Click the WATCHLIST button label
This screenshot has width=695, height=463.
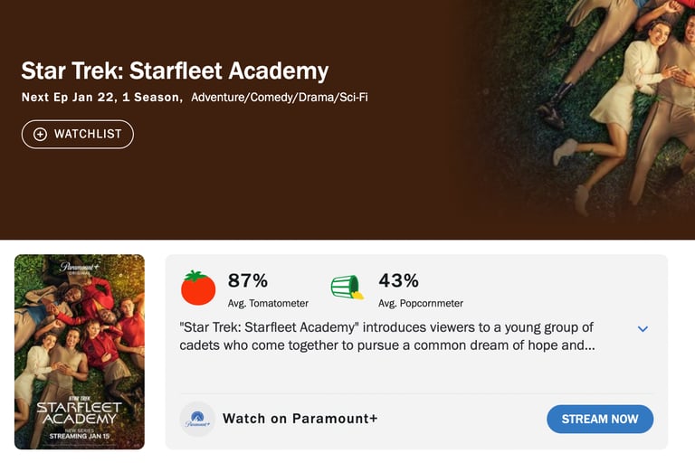coord(88,134)
